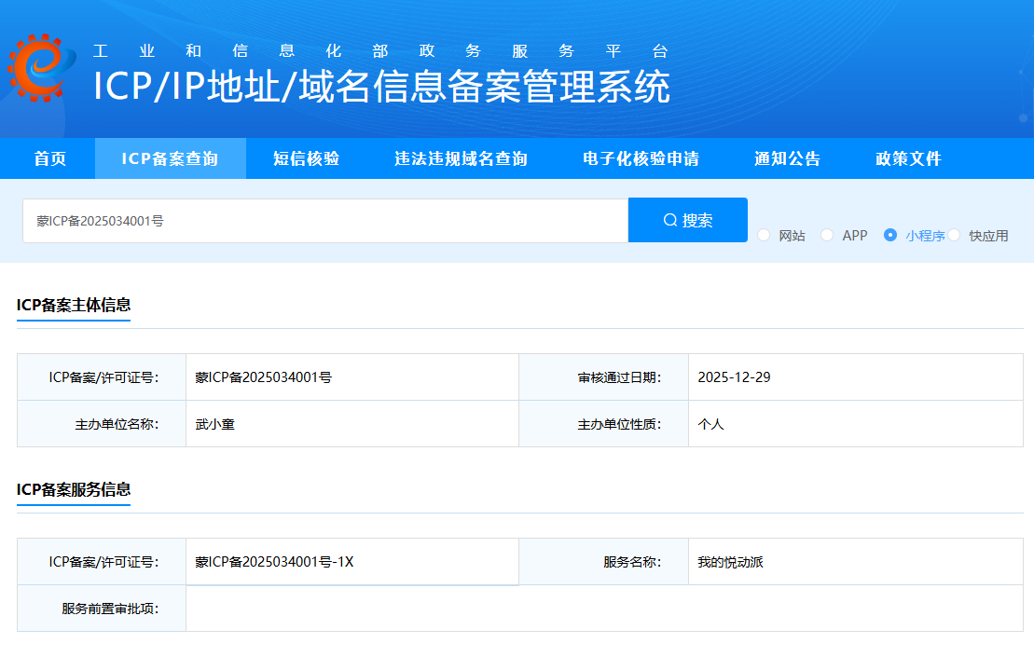Go to the 短信核验 tab
Viewport: 1034px width, 657px height.
tap(306, 158)
